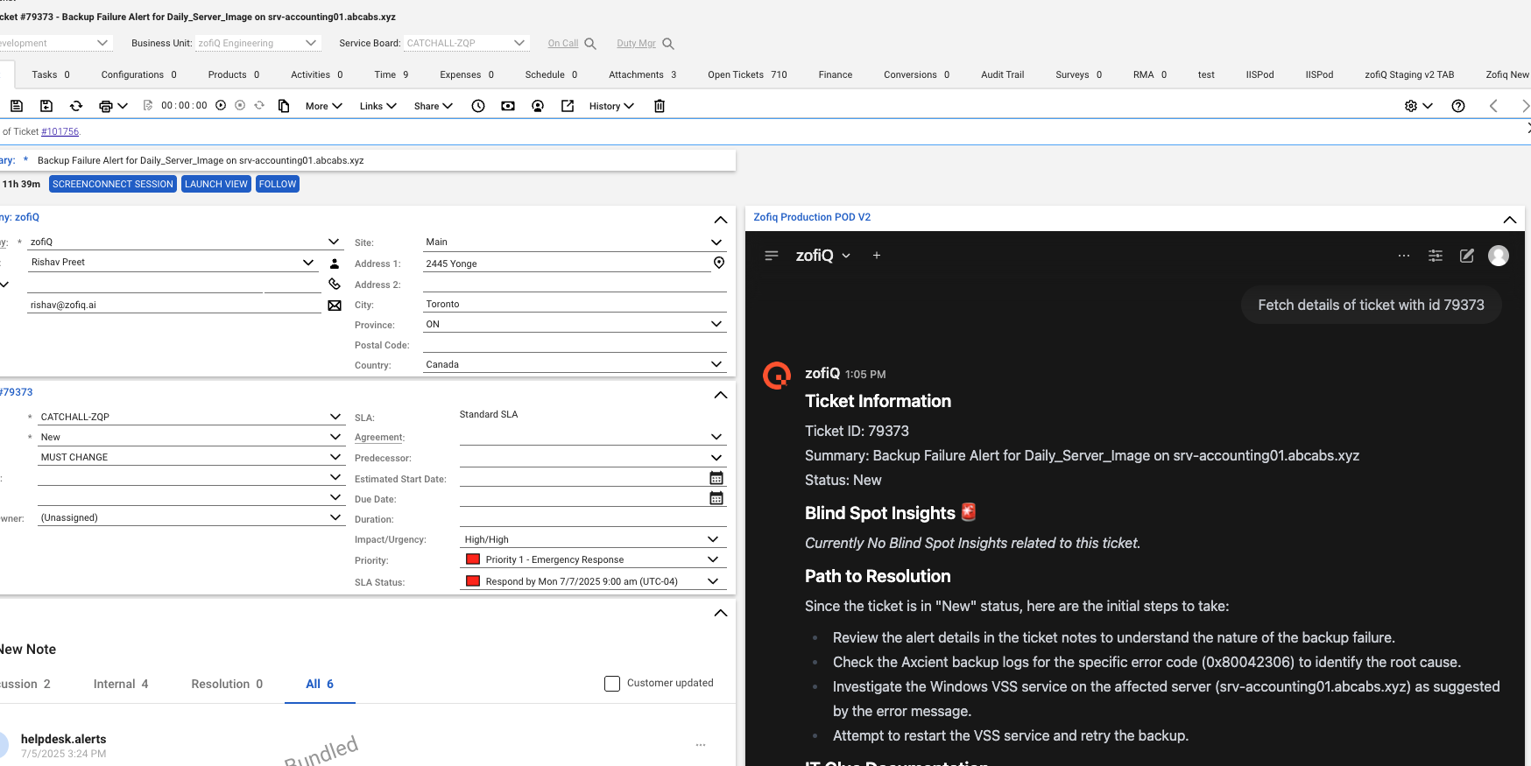Open helpdesk.alerts note options ellipsis
This screenshot has height=766, width=1531.
(701, 745)
